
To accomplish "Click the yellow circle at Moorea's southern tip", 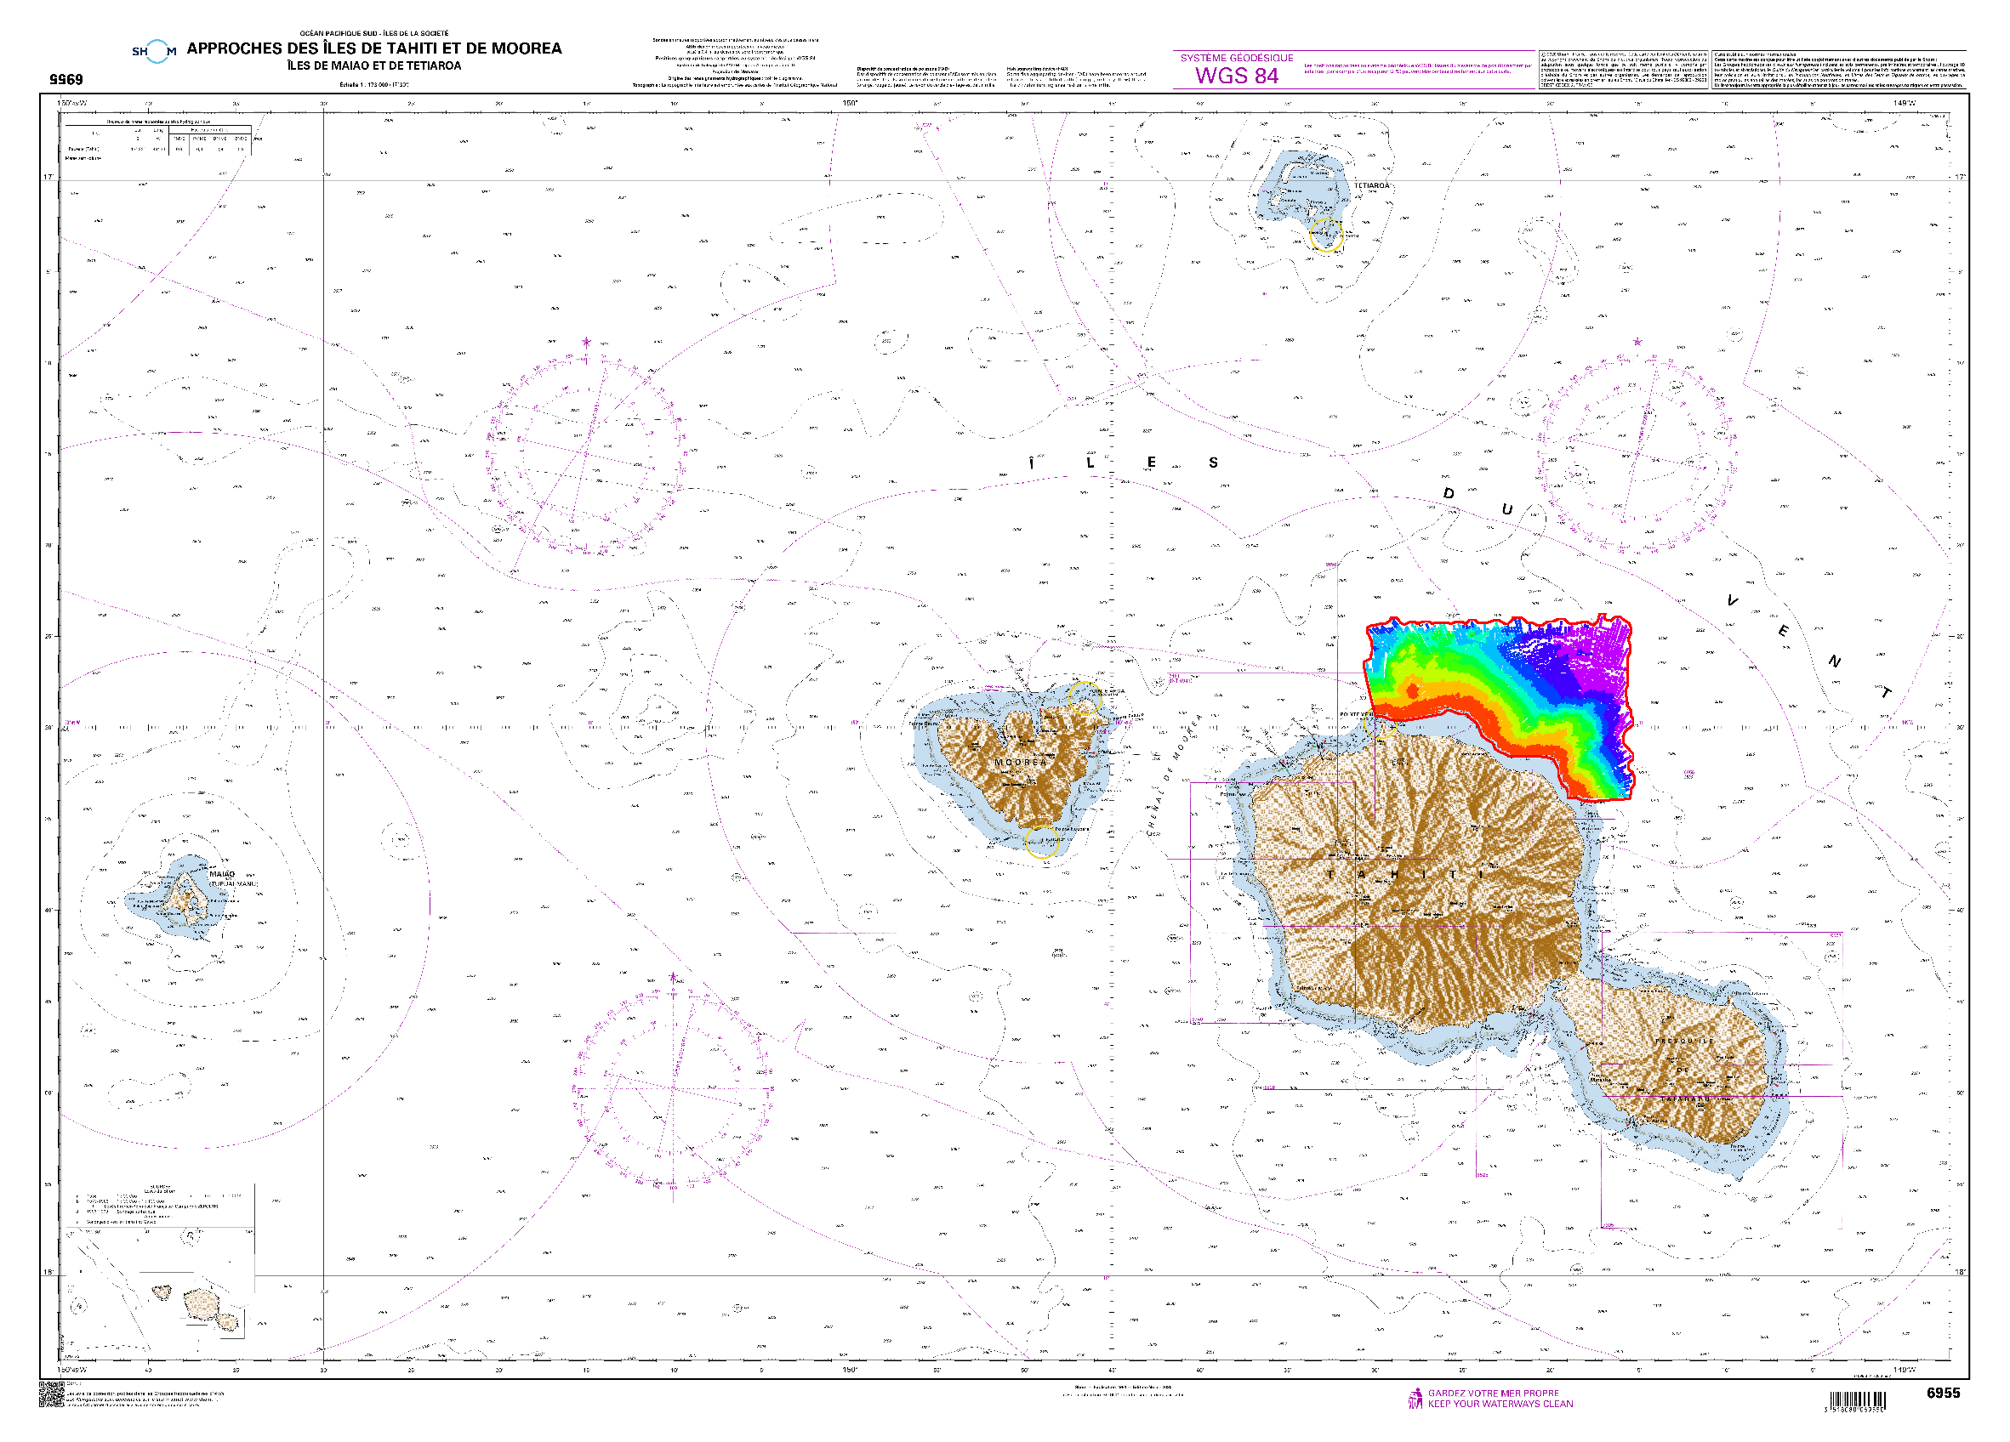I will tap(1041, 842).
